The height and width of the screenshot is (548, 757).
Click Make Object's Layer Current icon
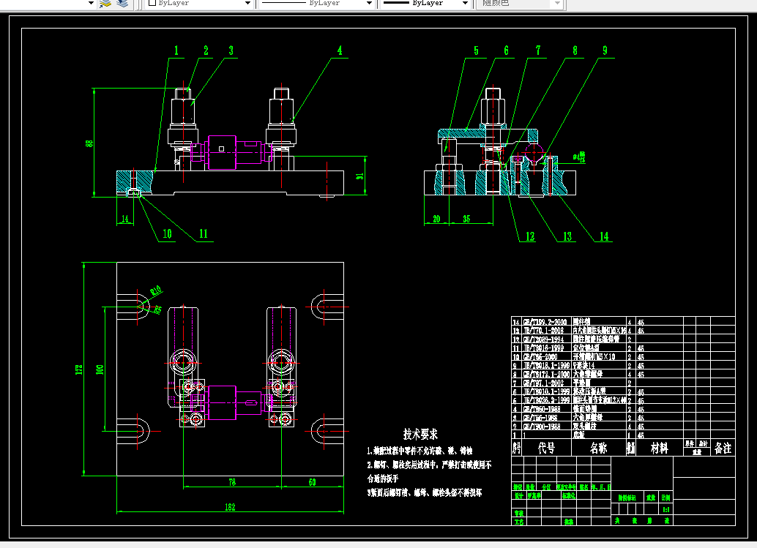(x=105, y=4)
